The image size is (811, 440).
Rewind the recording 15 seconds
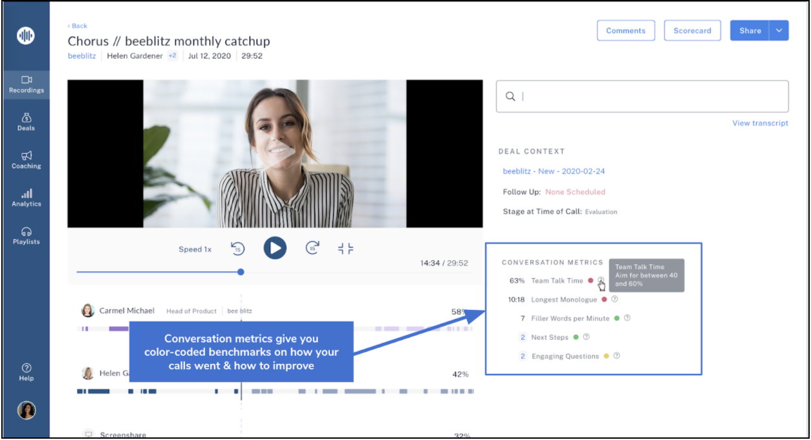click(x=238, y=248)
